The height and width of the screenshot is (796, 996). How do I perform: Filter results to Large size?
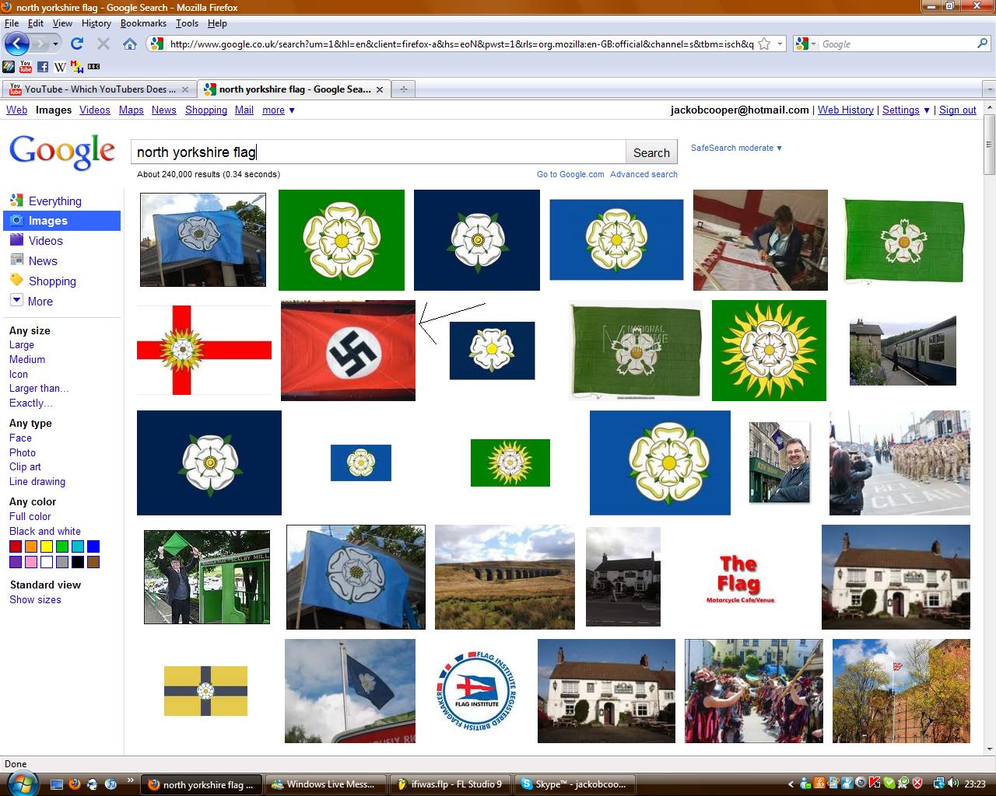click(x=22, y=345)
